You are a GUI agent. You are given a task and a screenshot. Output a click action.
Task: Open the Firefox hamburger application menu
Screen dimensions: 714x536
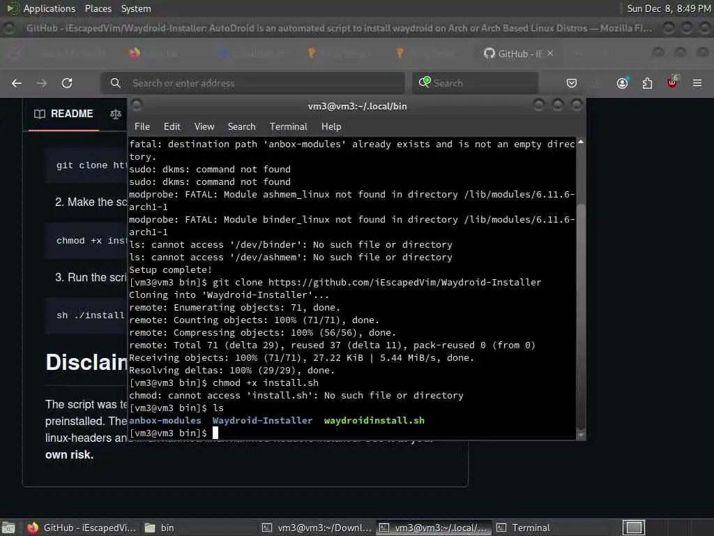tap(697, 83)
